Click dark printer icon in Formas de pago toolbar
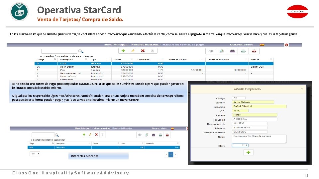Screen dimensions: 319x179 click(232, 51)
